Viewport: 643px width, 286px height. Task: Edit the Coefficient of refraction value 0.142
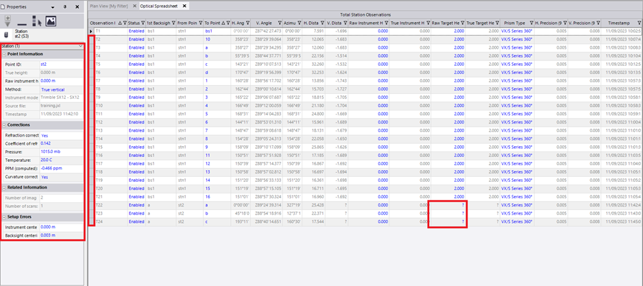(x=62, y=143)
